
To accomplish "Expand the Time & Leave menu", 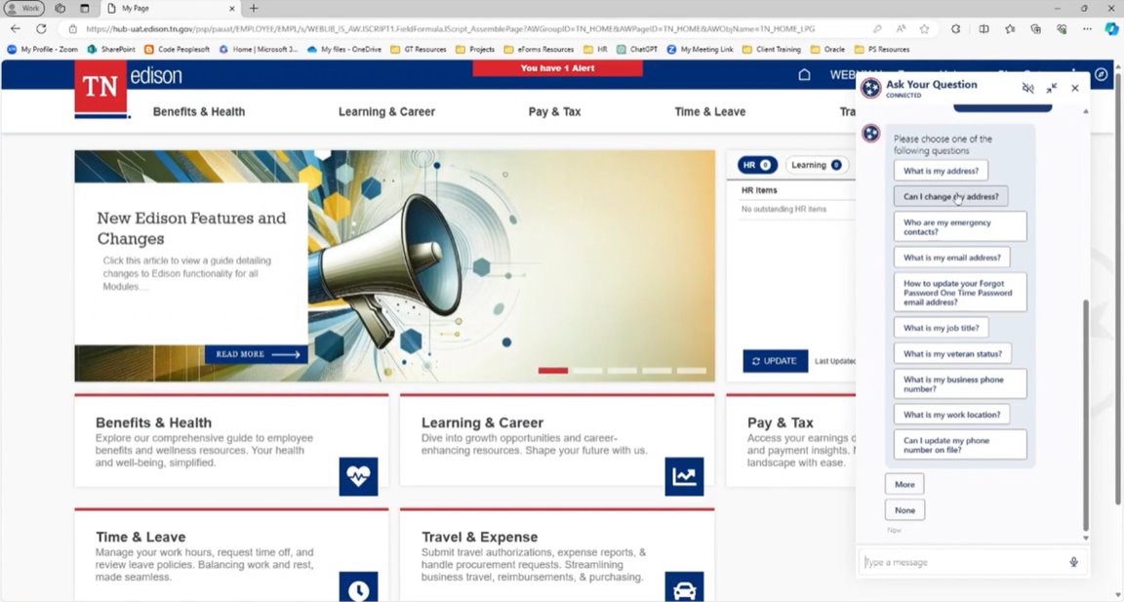I will pyautogui.click(x=709, y=112).
